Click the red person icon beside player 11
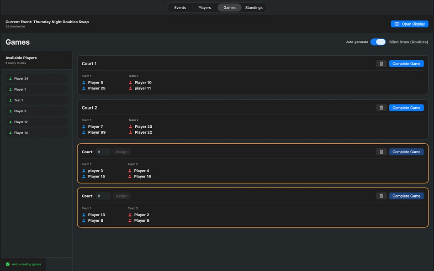Viewport: 434px width, 271px height. (x=130, y=88)
